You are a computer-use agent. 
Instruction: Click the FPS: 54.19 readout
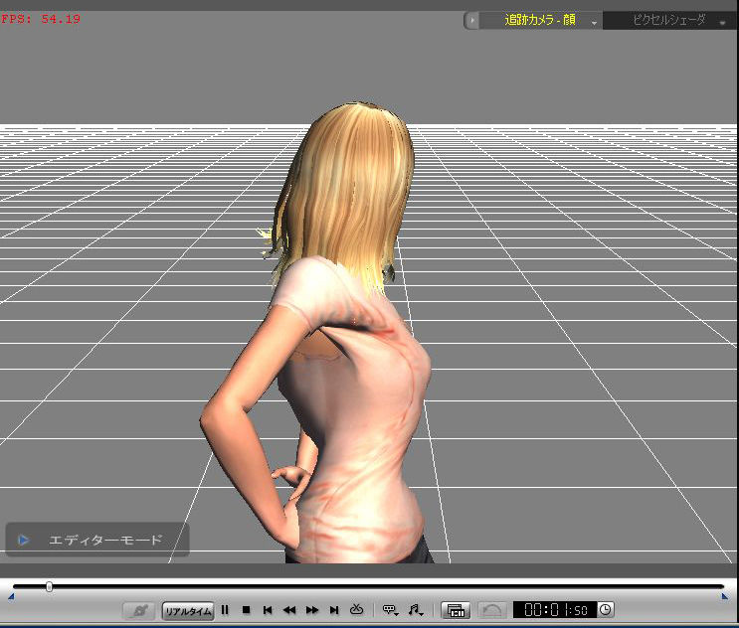tap(41, 19)
